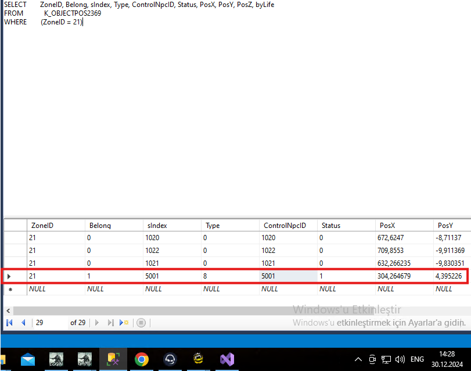Go to first record navigation icon
The height and width of the screenshot is (371, 471).
9,323
